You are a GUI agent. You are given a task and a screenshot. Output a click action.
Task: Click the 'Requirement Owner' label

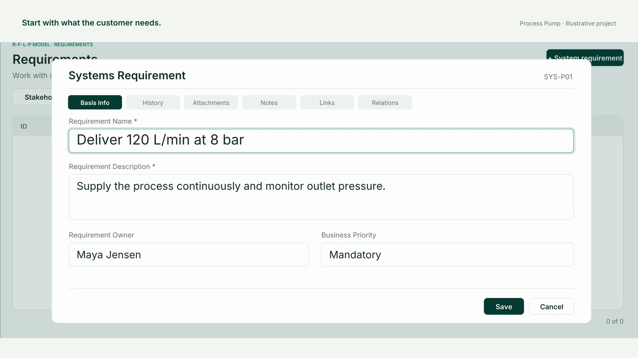pos(101,235)
